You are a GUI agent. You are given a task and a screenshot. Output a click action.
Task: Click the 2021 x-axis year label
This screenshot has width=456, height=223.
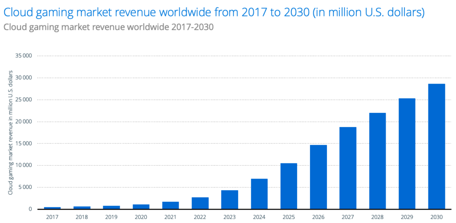tap(171, 216)
